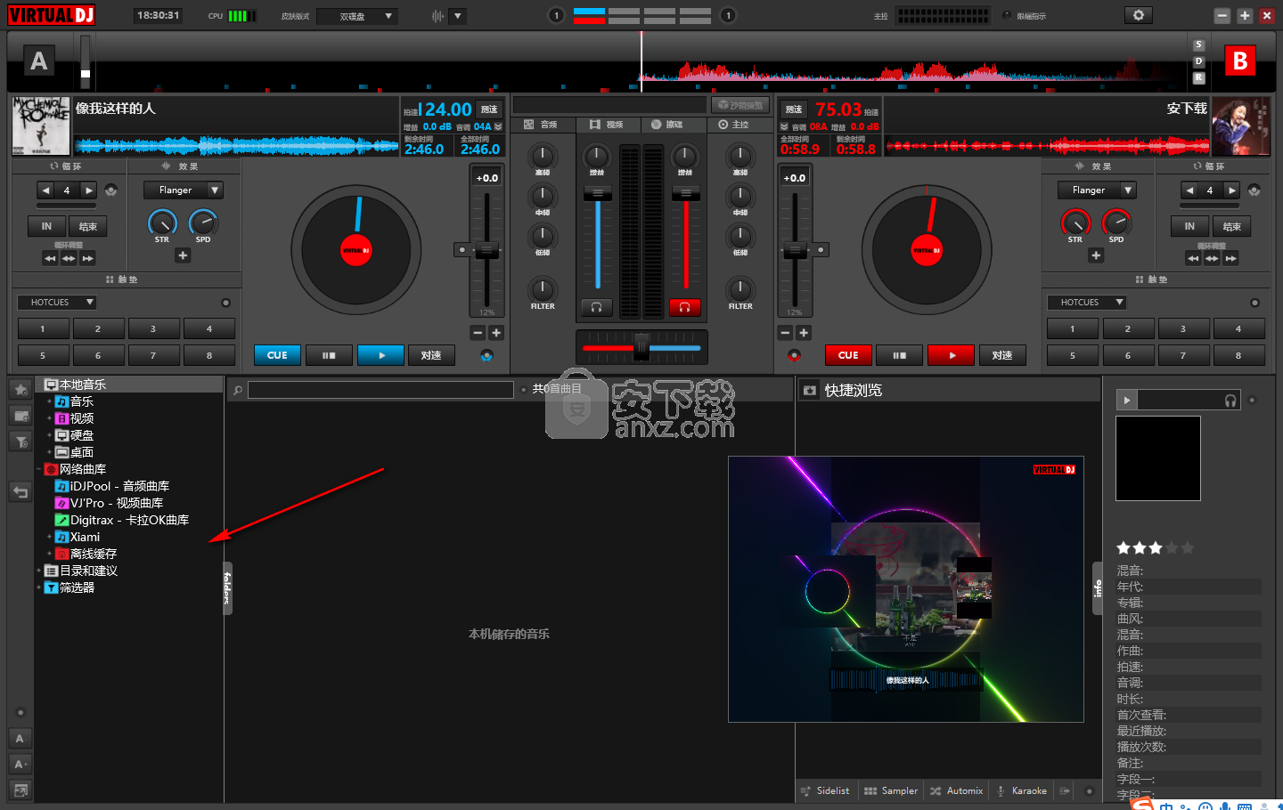Click the deck B loop lock icon
The height and width of the screenshot is (810, 1283).
[1254, 190]
